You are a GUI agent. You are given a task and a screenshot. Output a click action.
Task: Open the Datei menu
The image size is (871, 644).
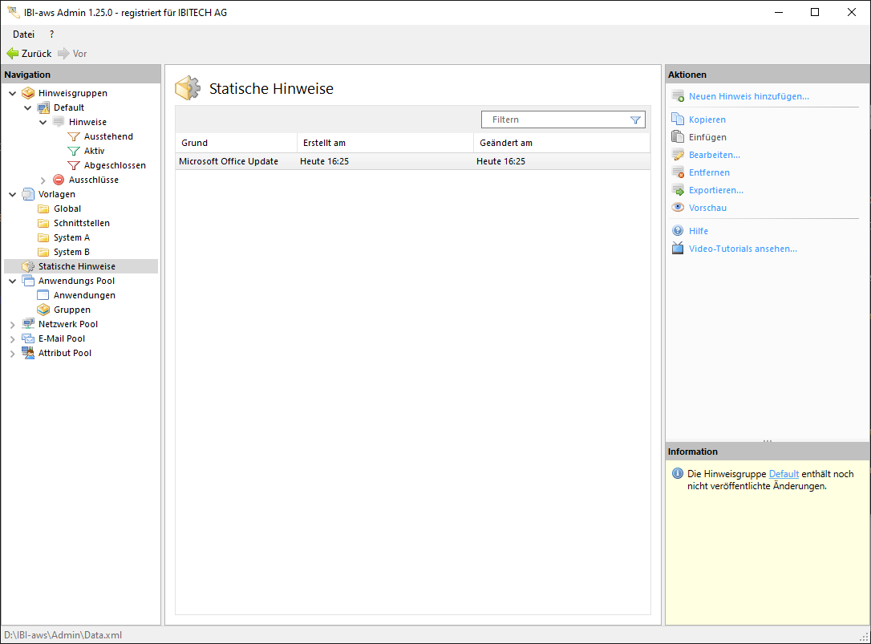(23, 34)
